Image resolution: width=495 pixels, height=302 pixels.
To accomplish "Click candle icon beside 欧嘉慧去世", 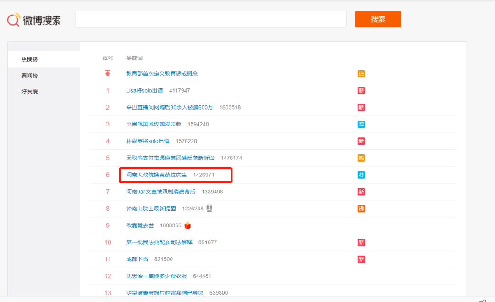I will 187,225.
